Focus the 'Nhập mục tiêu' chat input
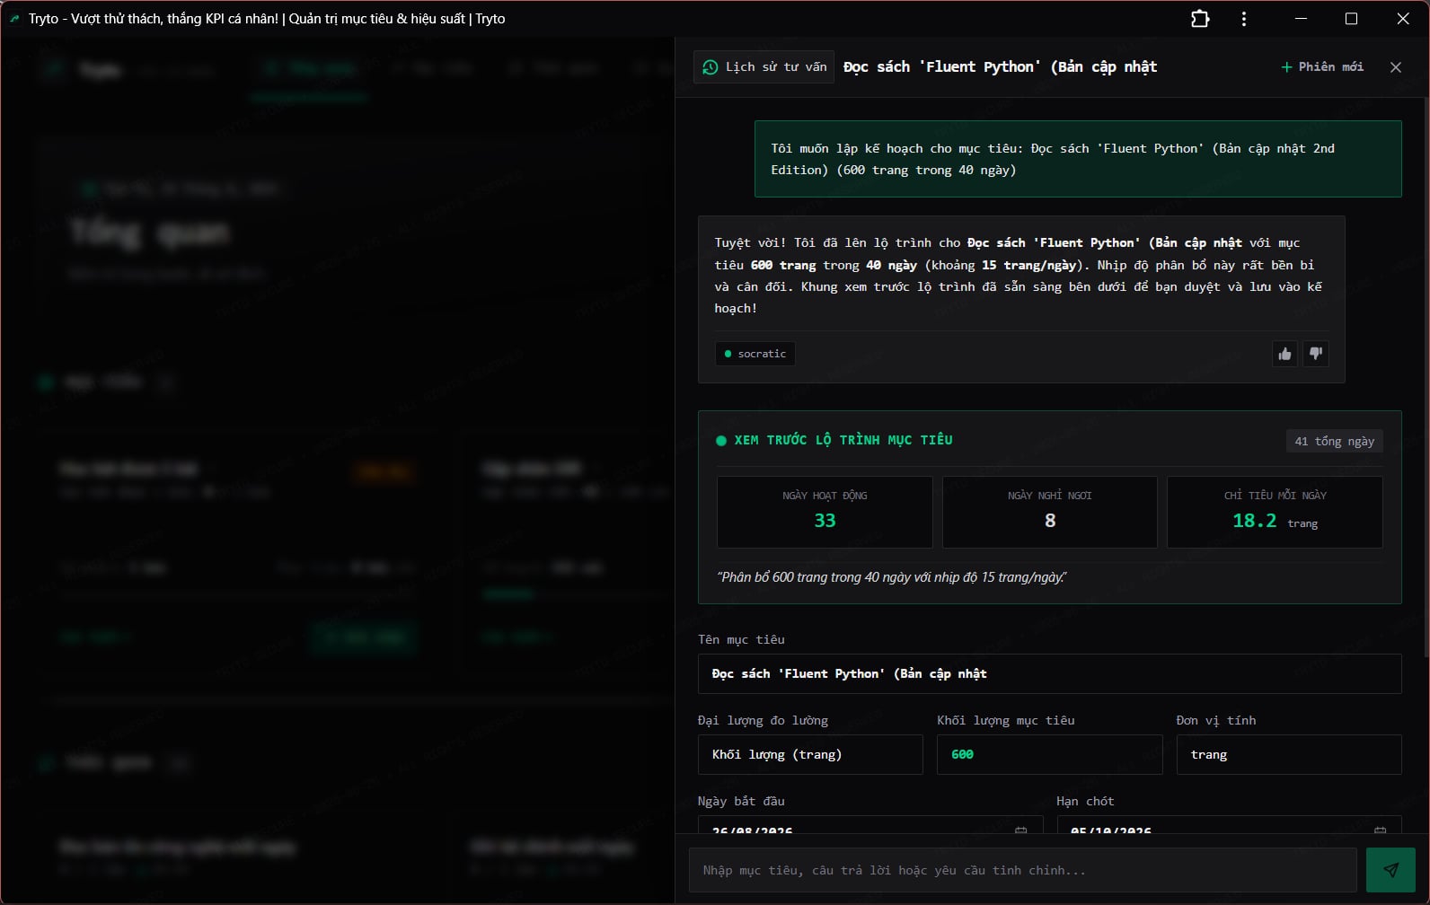1430x905 pixels. (1022, 870)
